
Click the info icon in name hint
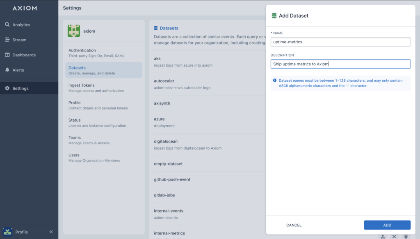274,80
